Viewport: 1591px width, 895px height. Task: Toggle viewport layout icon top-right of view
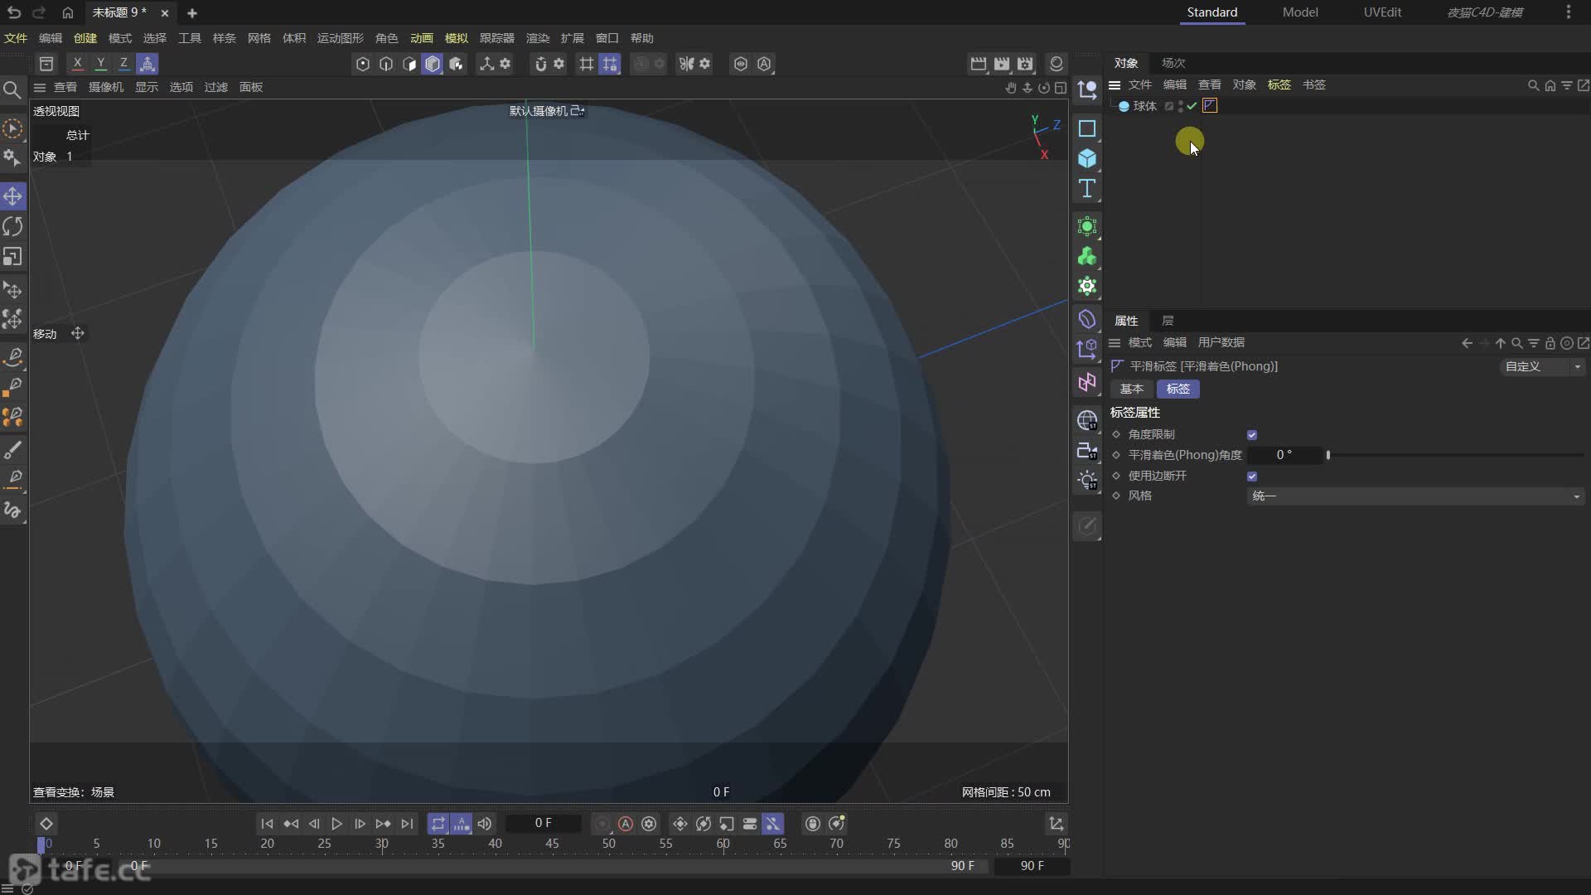pos(1060,88)
